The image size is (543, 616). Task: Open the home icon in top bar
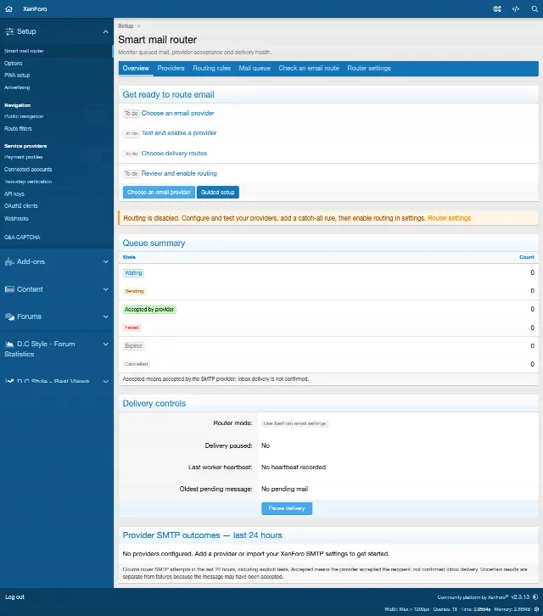pos(8,8)
